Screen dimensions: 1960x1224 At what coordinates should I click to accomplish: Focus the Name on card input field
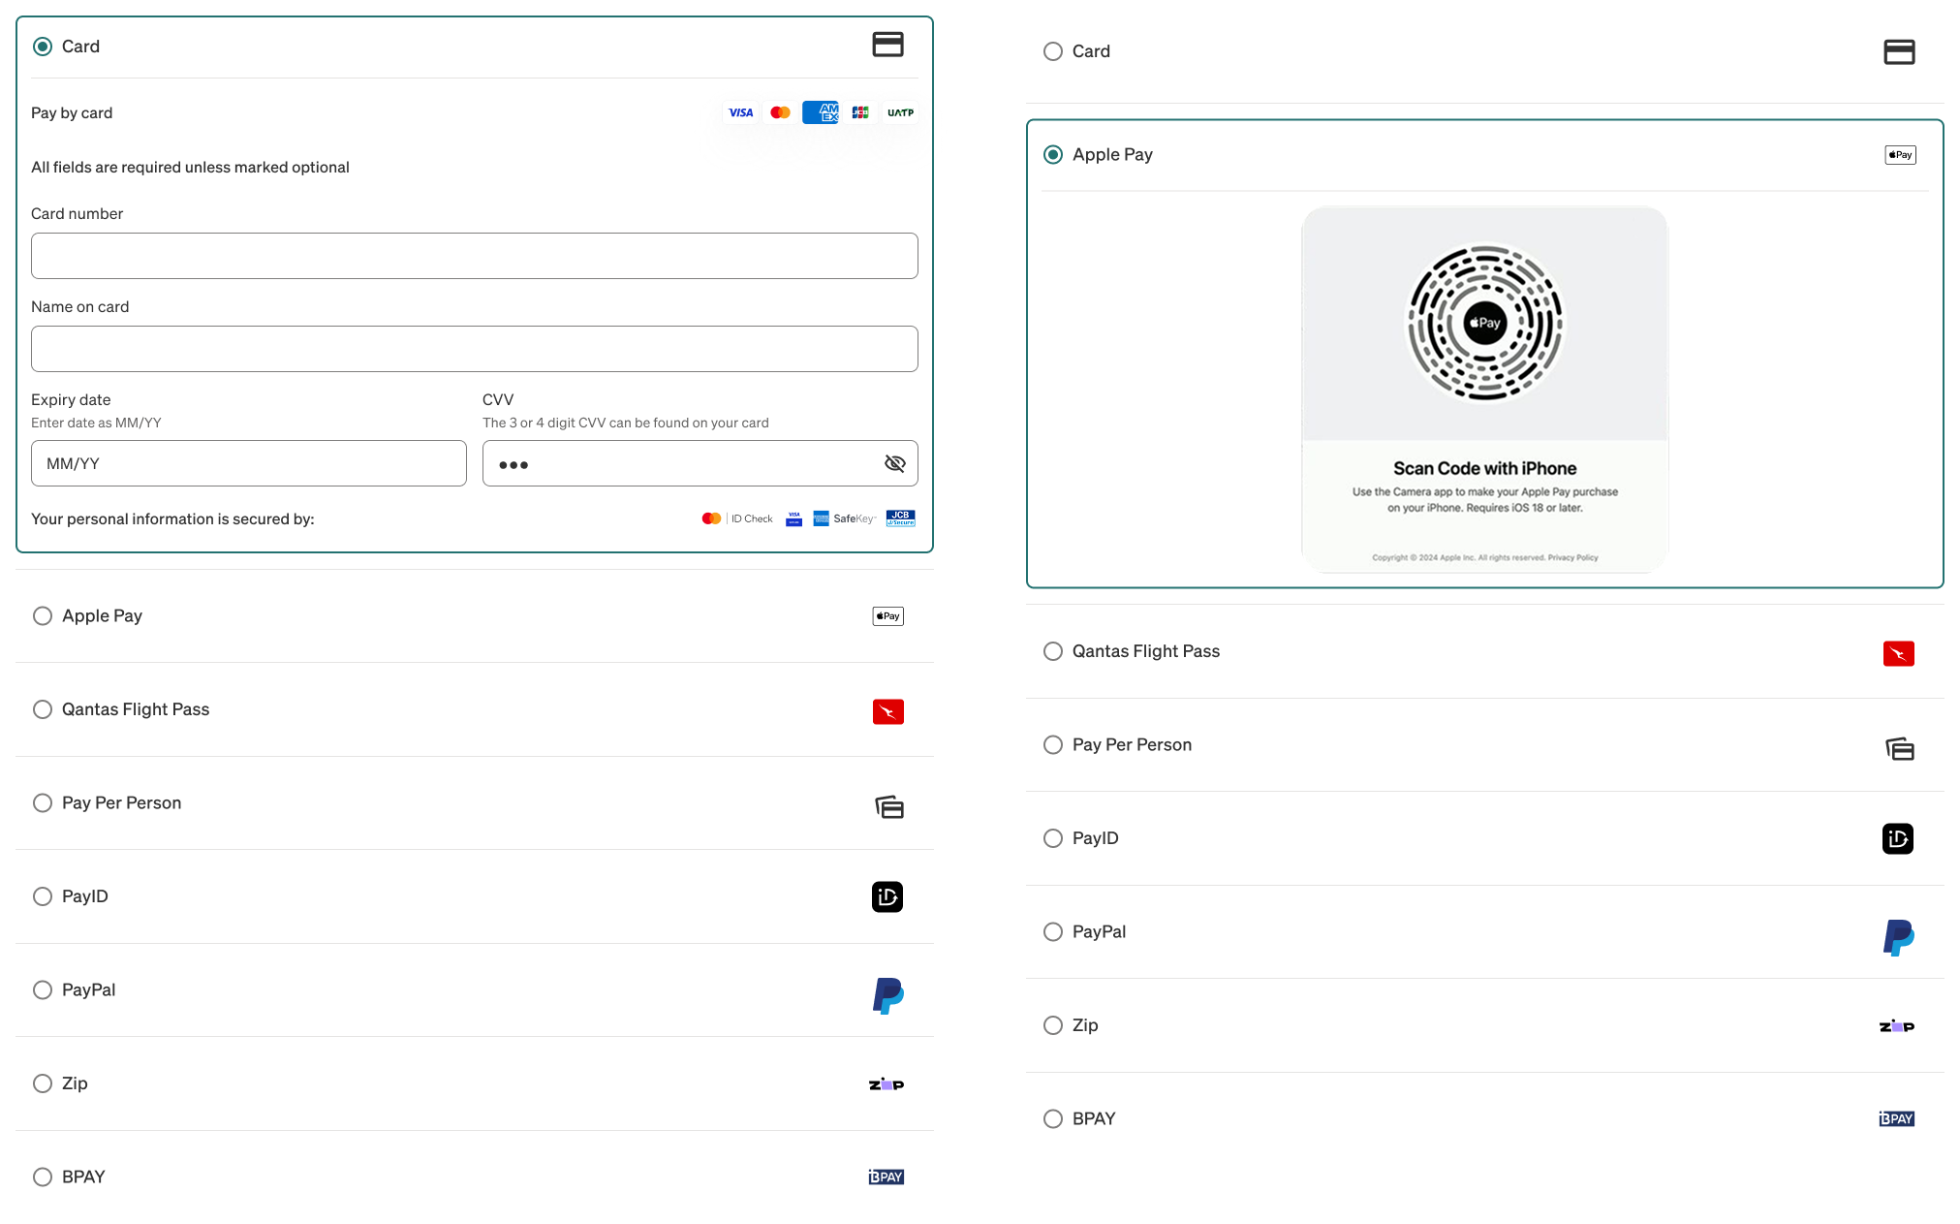pyautogui.click(x=475, y=349)
